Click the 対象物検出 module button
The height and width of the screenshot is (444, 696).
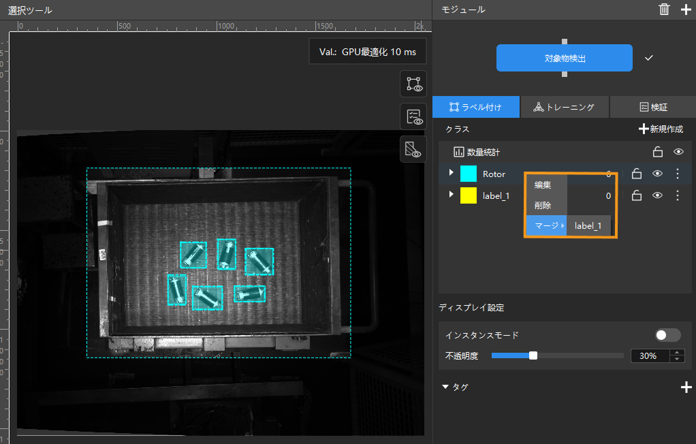click(x=564, y=59)
